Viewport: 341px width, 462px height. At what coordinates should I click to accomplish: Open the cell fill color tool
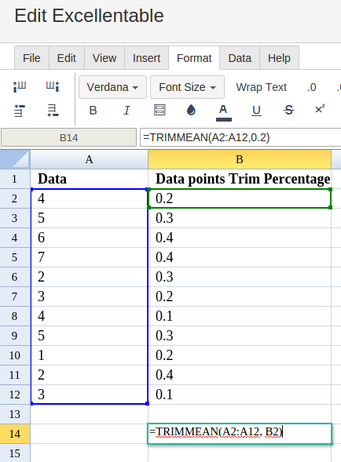tap(191, 110)
